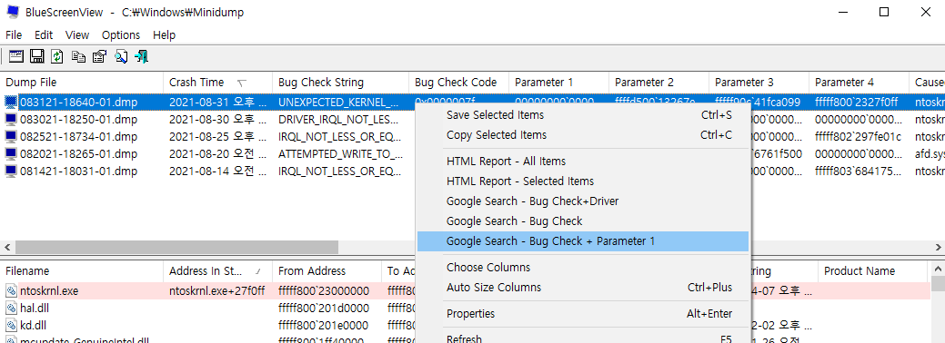Open the Properties toolbar icon
Image resolution: width=945 pixels, height=343 pixels.
click(x=99, y=56)
